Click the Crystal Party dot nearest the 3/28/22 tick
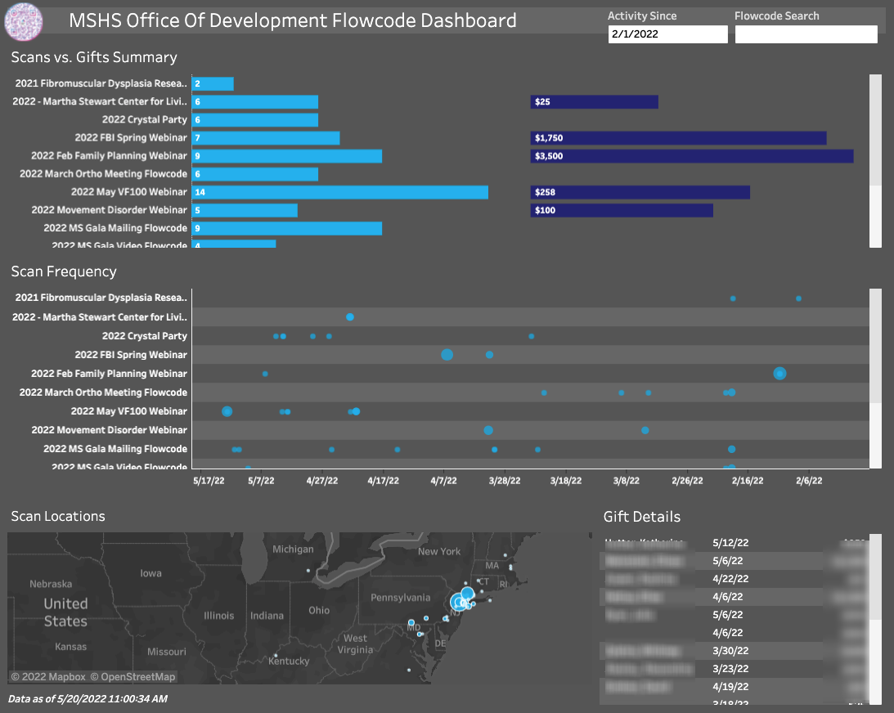 (x=532, y=336)
